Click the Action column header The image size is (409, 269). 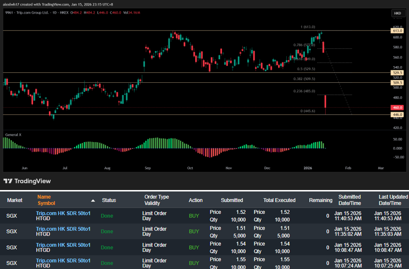click(x=196, y=200)
